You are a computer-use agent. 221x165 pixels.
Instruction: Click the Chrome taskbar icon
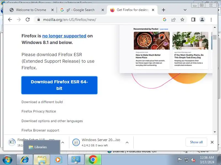coord(93,159)
